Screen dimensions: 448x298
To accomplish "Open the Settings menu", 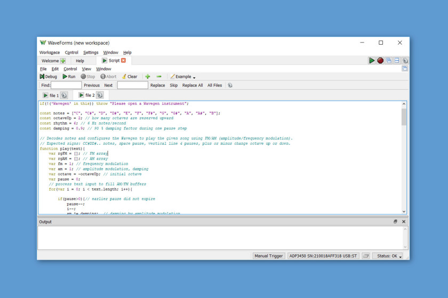I will [x=91, y=53].
